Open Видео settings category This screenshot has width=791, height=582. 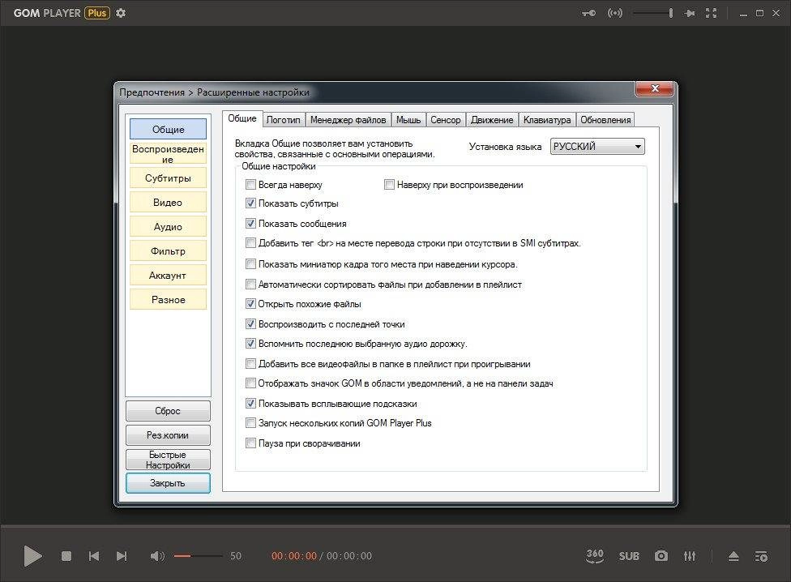[x=168, y=202]
